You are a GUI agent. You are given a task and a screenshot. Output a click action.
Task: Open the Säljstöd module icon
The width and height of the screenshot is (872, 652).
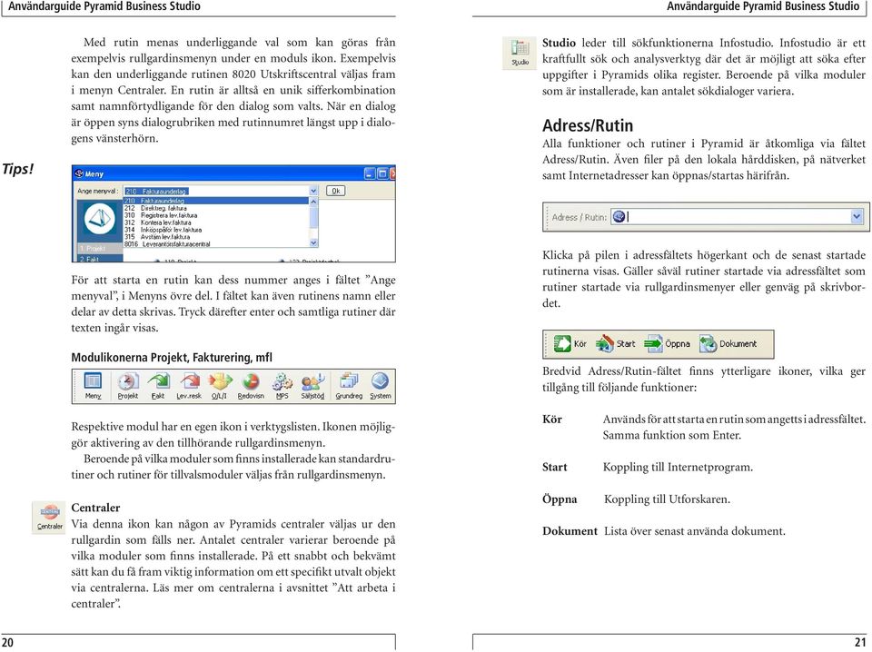(312, 386)
